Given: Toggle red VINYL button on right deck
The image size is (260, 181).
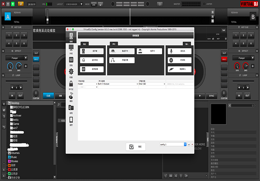Looking at the screenshot, I should [224, 59].
